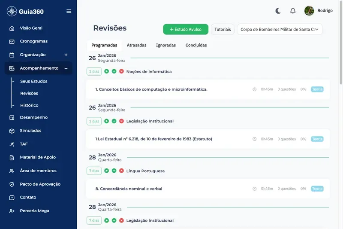
Task: Click the Simulados cube icon
Action: pos(12,131)
